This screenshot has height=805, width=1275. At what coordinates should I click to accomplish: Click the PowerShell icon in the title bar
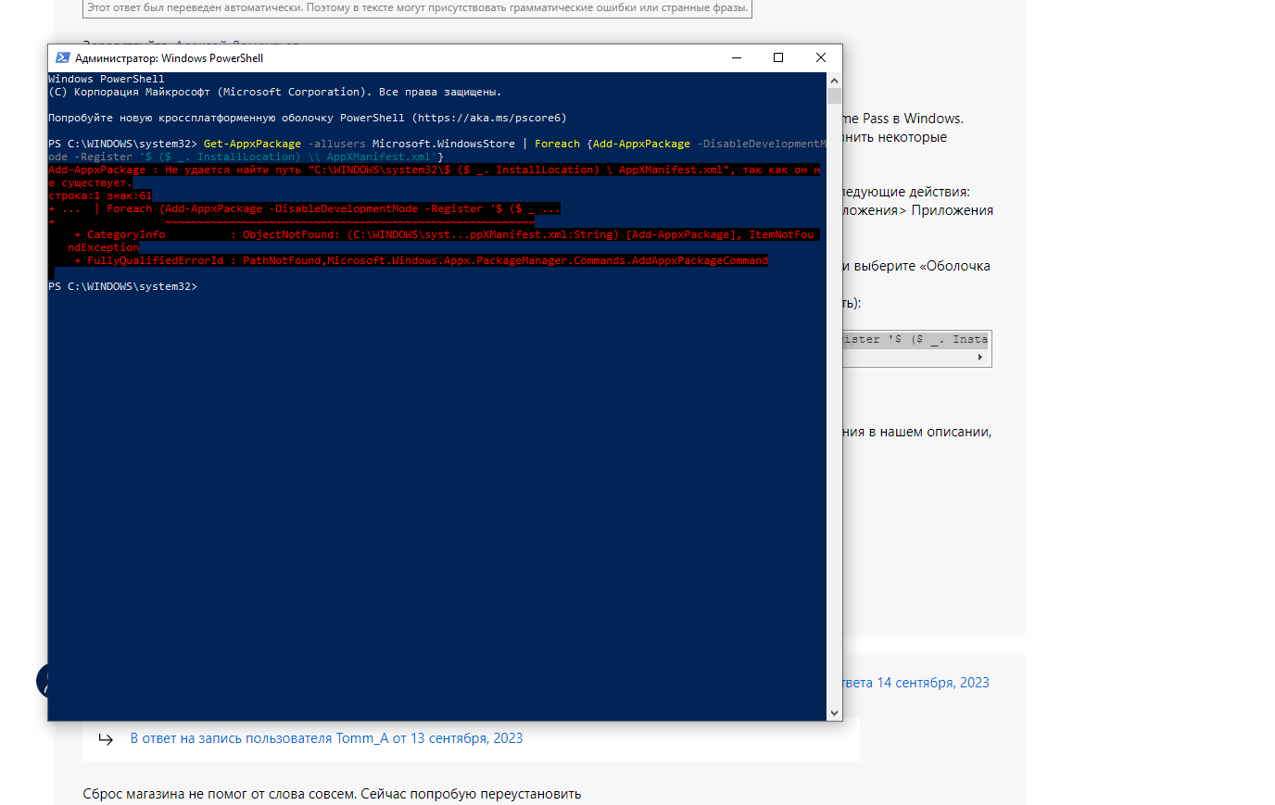[63, 57]
